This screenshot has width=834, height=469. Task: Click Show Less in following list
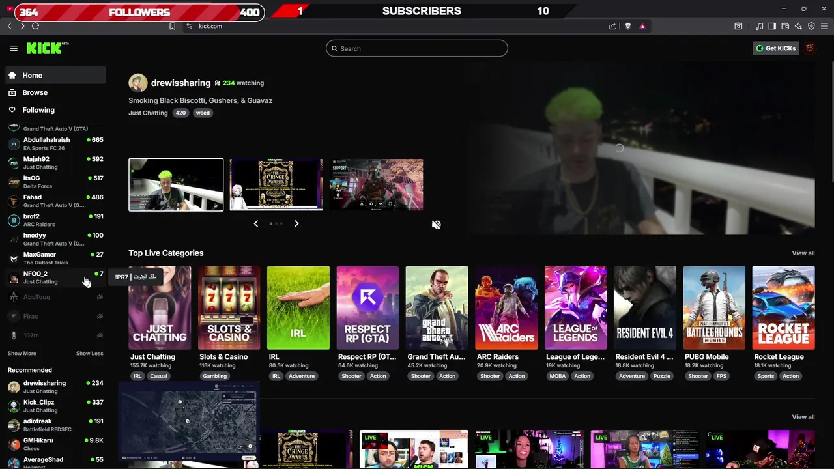[x=89, y=353]
